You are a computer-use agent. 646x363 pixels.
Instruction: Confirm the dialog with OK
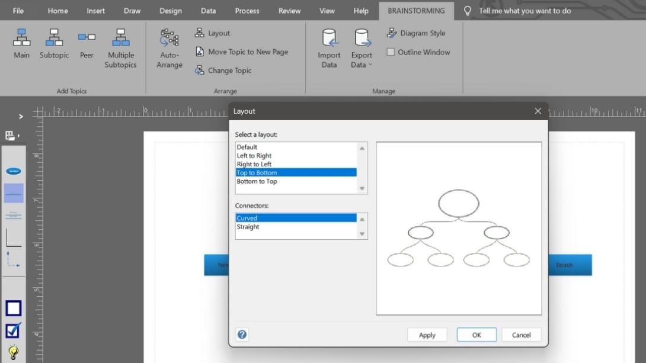tap(476, 335)
